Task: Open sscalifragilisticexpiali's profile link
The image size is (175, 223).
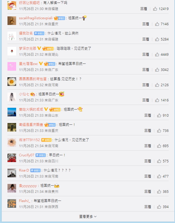Action: coord(36,18)
